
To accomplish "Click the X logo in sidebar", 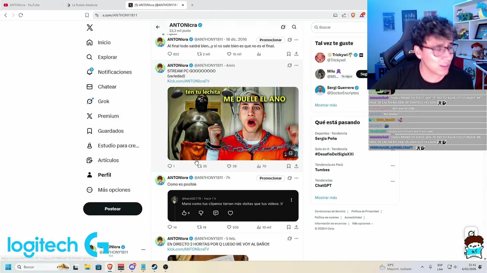I will pyautogui.click(x=90, y=28).
